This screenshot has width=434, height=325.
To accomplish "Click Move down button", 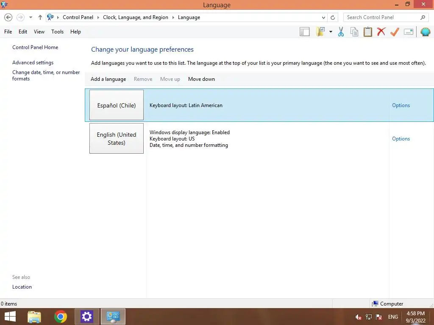I will pyautogui.click(x=201, y=79).
